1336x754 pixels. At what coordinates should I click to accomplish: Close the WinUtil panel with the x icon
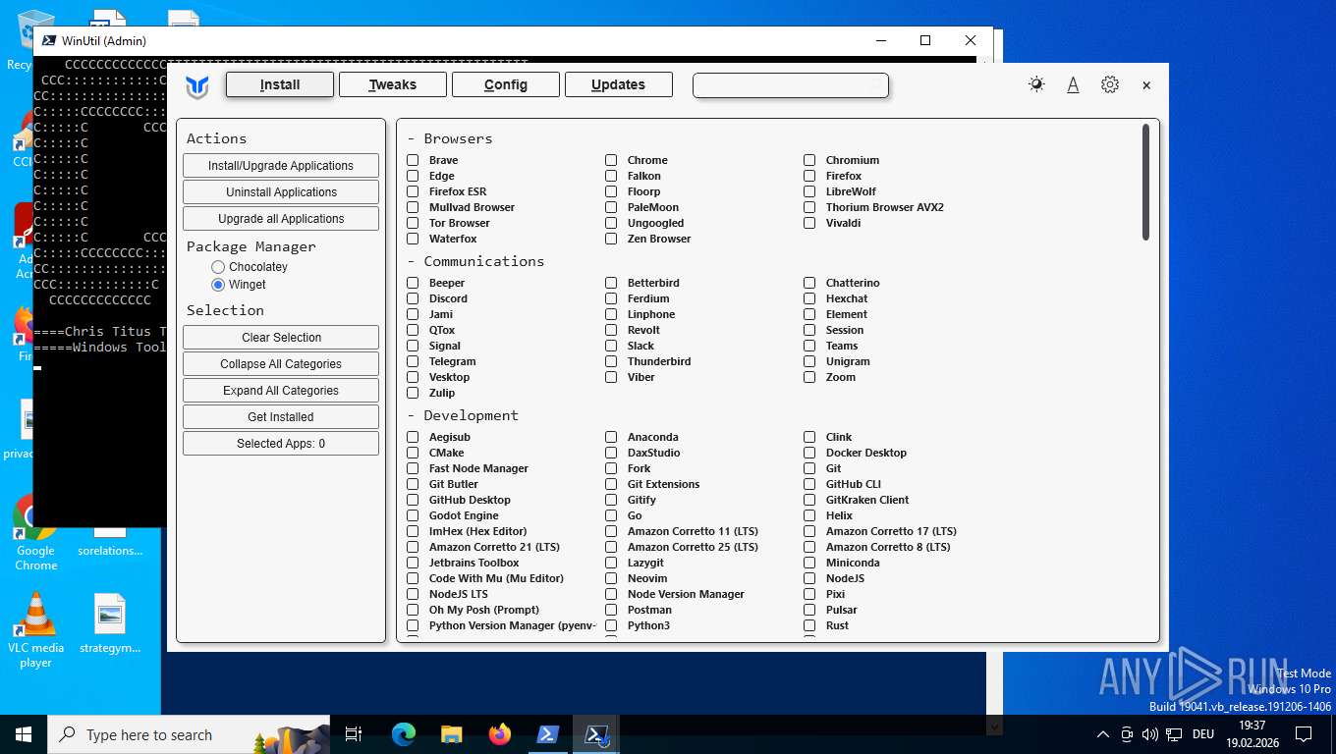1146,85
